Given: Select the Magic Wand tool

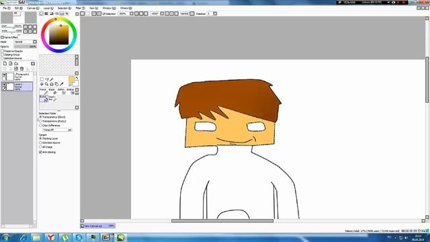Looking at the screenshot, I should pos(52,79).
